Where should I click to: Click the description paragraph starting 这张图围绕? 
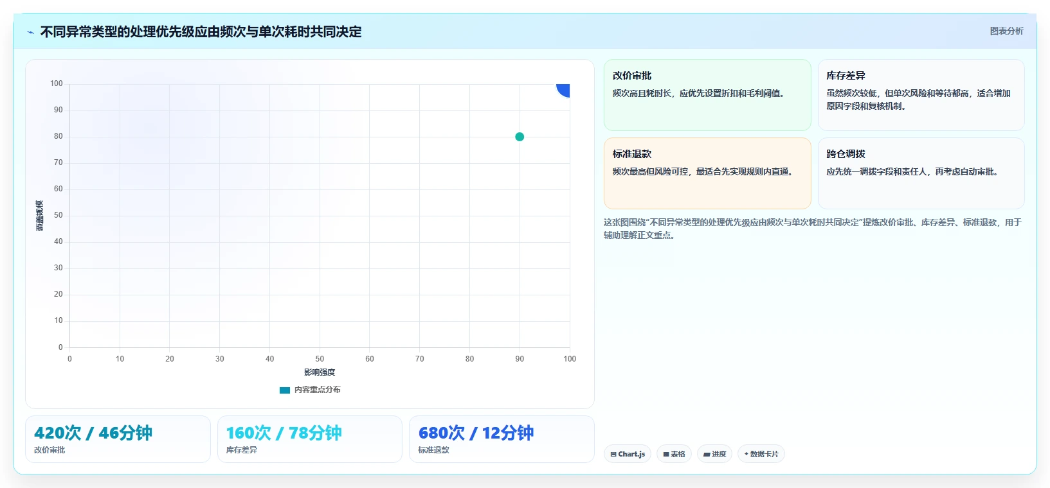(813, 229)
